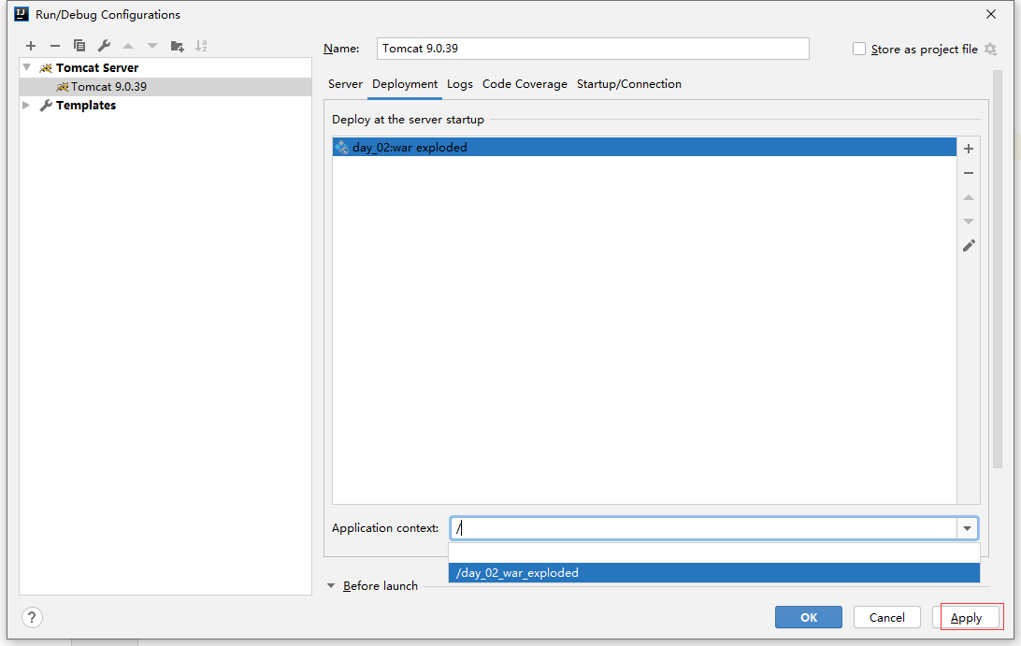The image size is (1021, 646).
Task: Add a deployment artifact with plus icon
Action: pos(969,149)
